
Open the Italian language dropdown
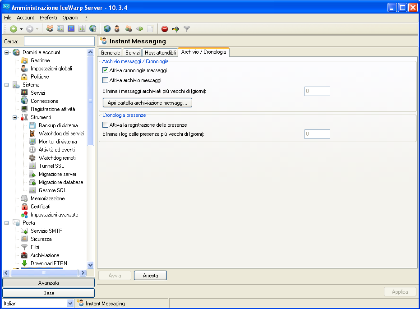[70, 304]
